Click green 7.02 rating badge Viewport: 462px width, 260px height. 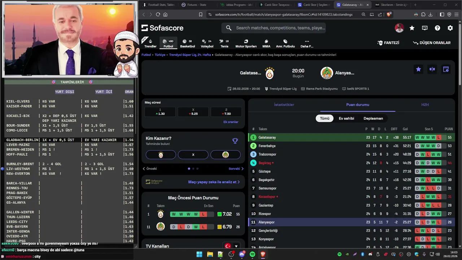224,214
